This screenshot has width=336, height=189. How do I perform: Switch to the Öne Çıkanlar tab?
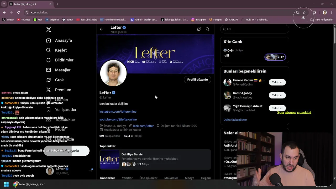pos(149,178)
